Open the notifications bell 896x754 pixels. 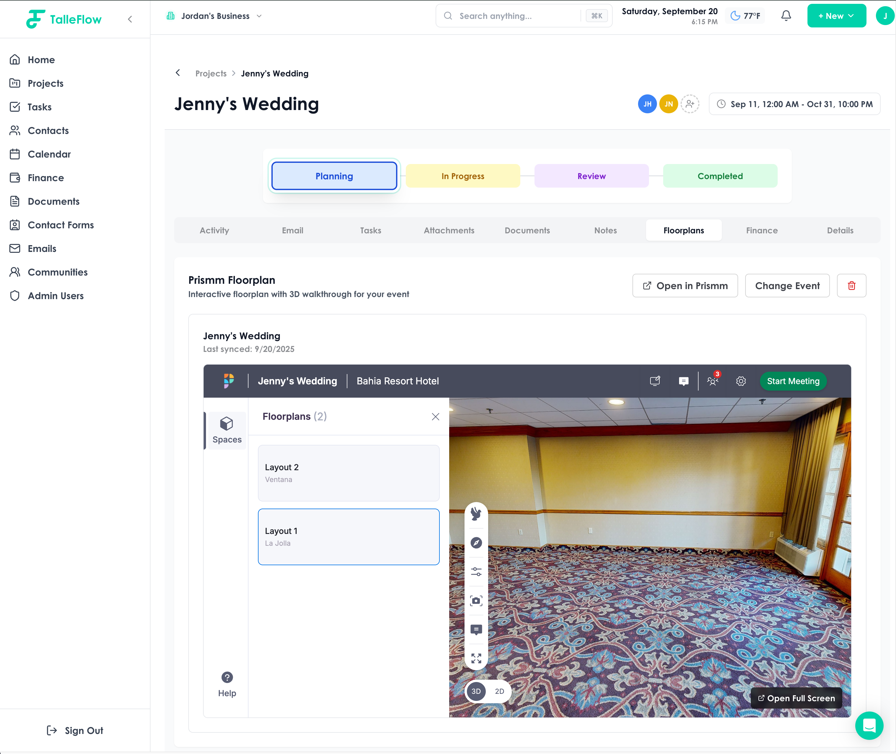tap(786, 16)
